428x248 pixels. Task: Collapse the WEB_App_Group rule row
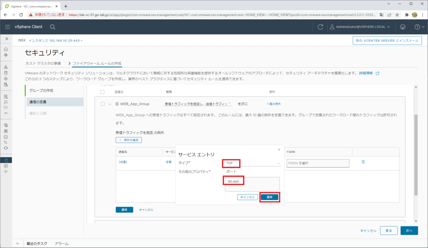point(110,104)
